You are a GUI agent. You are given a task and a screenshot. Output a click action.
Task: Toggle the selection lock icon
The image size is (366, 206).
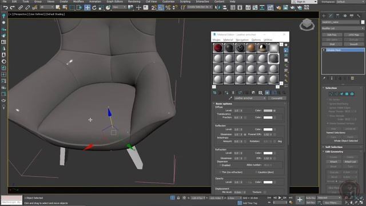point(178,198)
